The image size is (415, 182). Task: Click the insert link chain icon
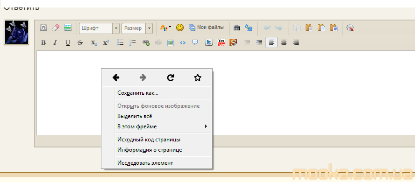(x=146, y=42)
